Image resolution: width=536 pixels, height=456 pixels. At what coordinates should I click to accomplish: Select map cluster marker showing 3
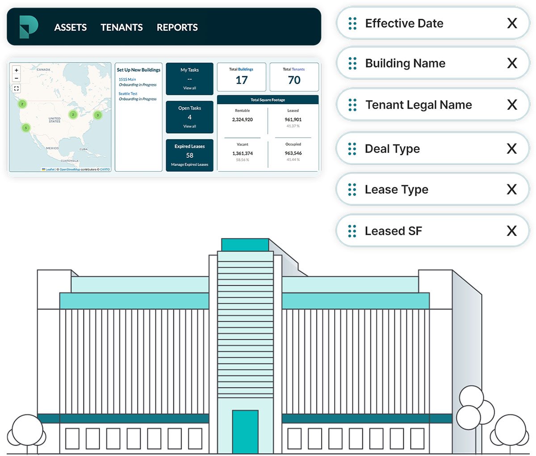98,115
